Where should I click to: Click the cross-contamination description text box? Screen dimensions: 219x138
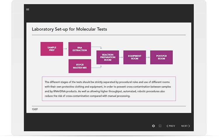(x=109, y=89)
